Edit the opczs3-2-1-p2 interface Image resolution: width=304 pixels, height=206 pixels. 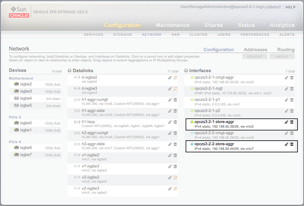286,111
